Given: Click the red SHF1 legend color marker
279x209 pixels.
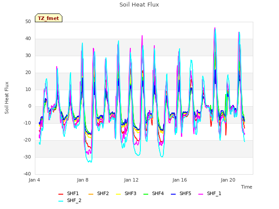Looking at the screenshot, I should 61,194.
